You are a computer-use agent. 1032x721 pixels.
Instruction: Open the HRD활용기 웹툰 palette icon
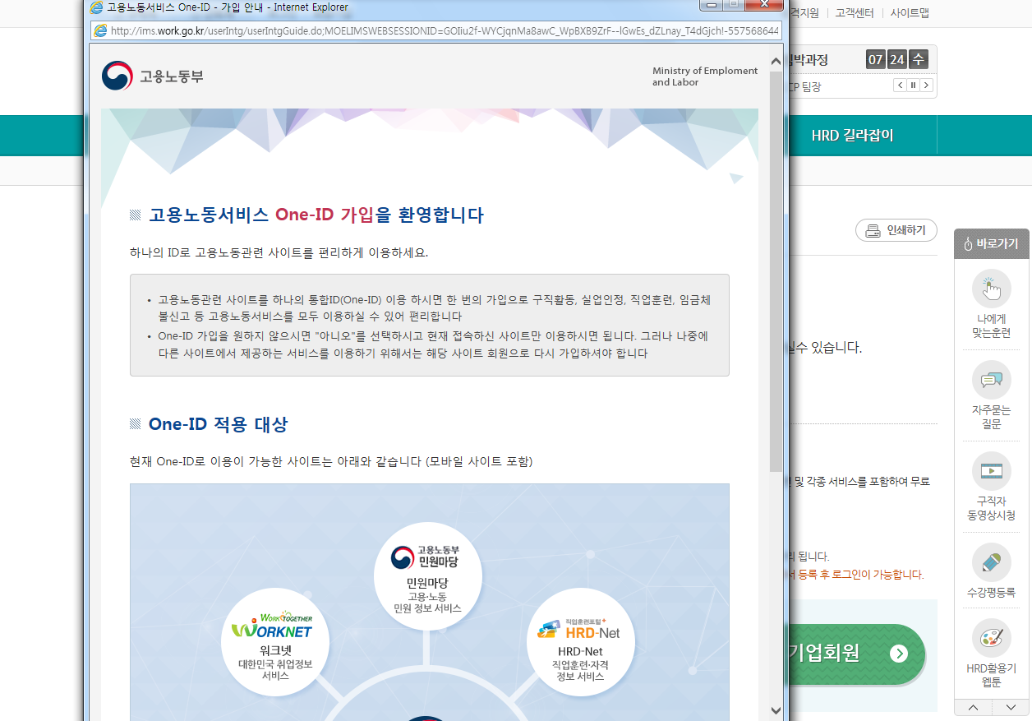click(x=992, y=638)
